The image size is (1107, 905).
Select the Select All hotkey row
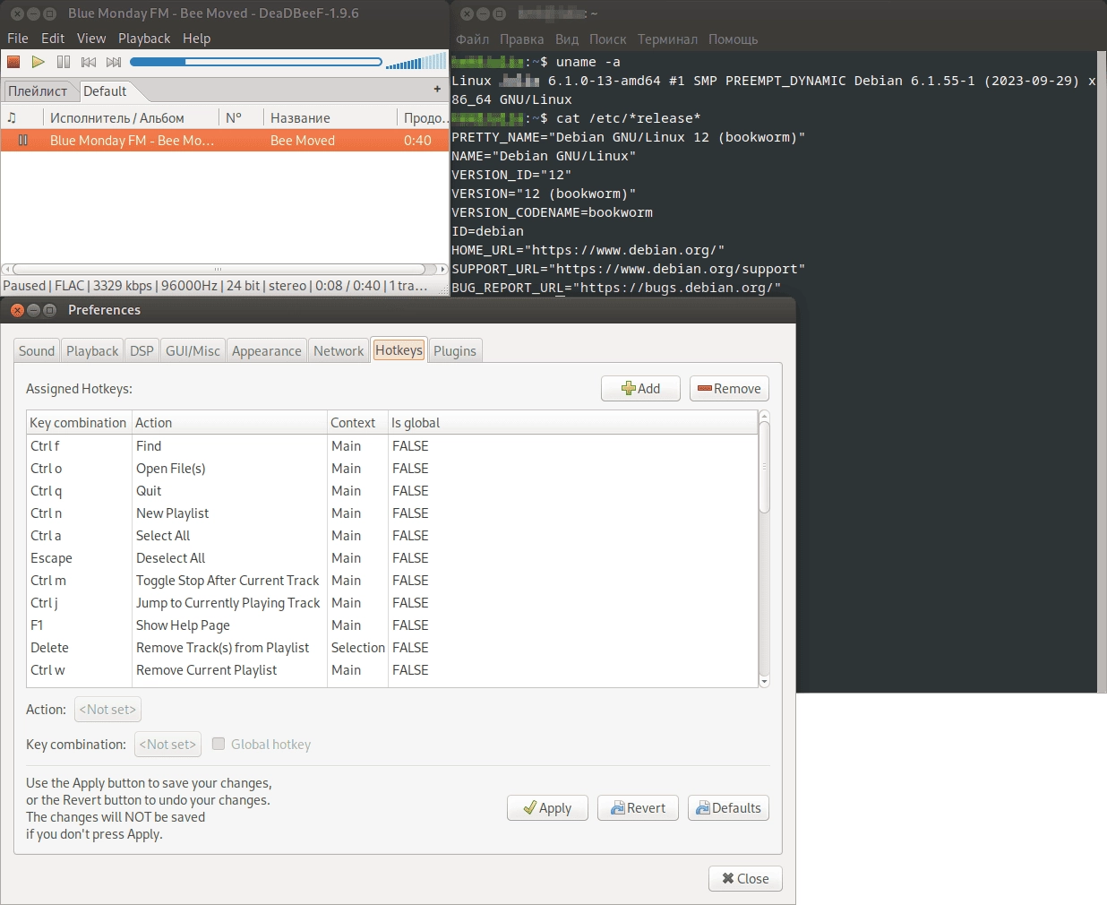click(x=392, y=536)
